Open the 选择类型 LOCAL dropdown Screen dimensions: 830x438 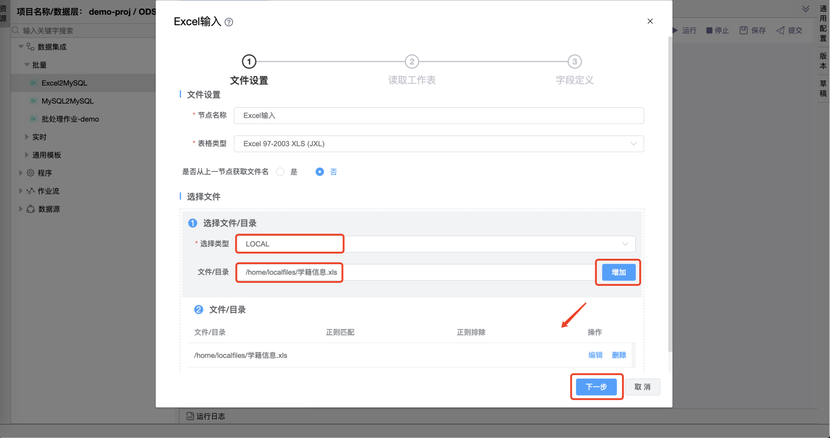pyautogui.click(x=435, y=244)
